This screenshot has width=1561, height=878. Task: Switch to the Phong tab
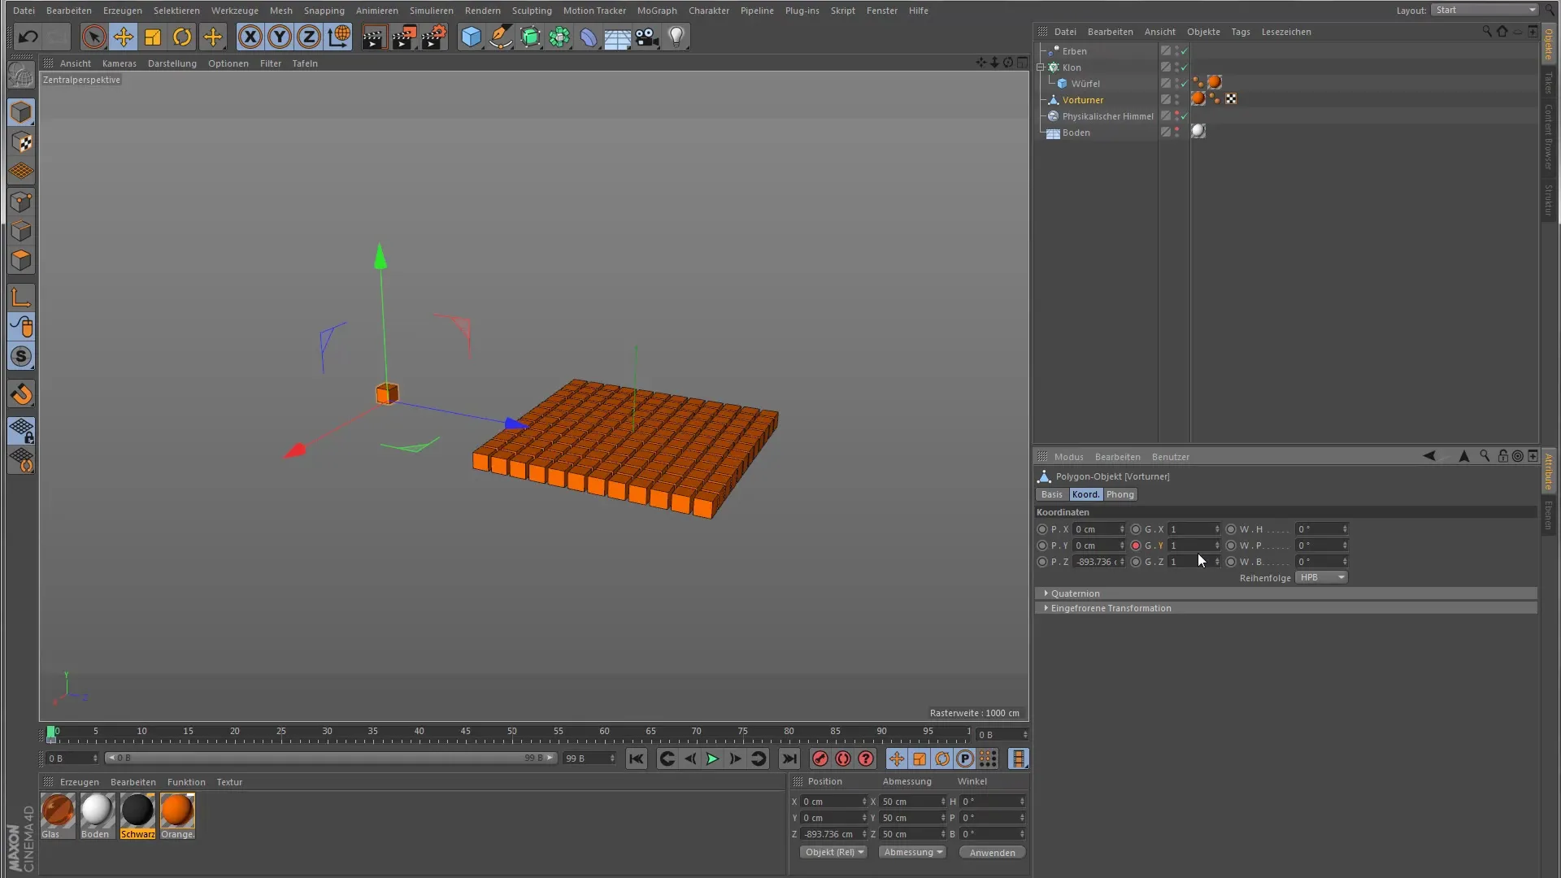(x=1120, y=494)
